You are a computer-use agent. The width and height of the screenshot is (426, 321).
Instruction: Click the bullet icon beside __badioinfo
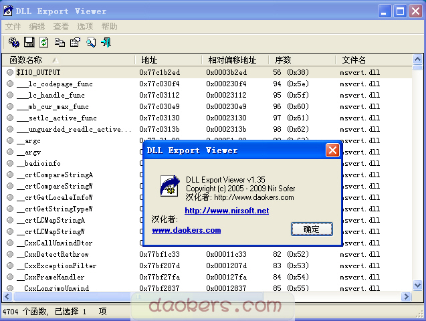coord(10,163)
